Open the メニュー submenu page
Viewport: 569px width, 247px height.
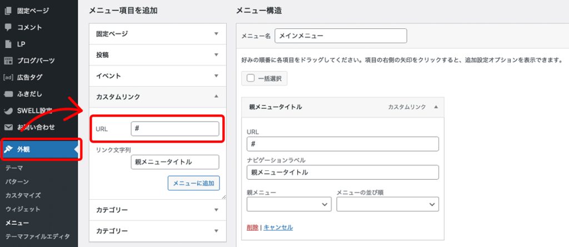[17, 223]
